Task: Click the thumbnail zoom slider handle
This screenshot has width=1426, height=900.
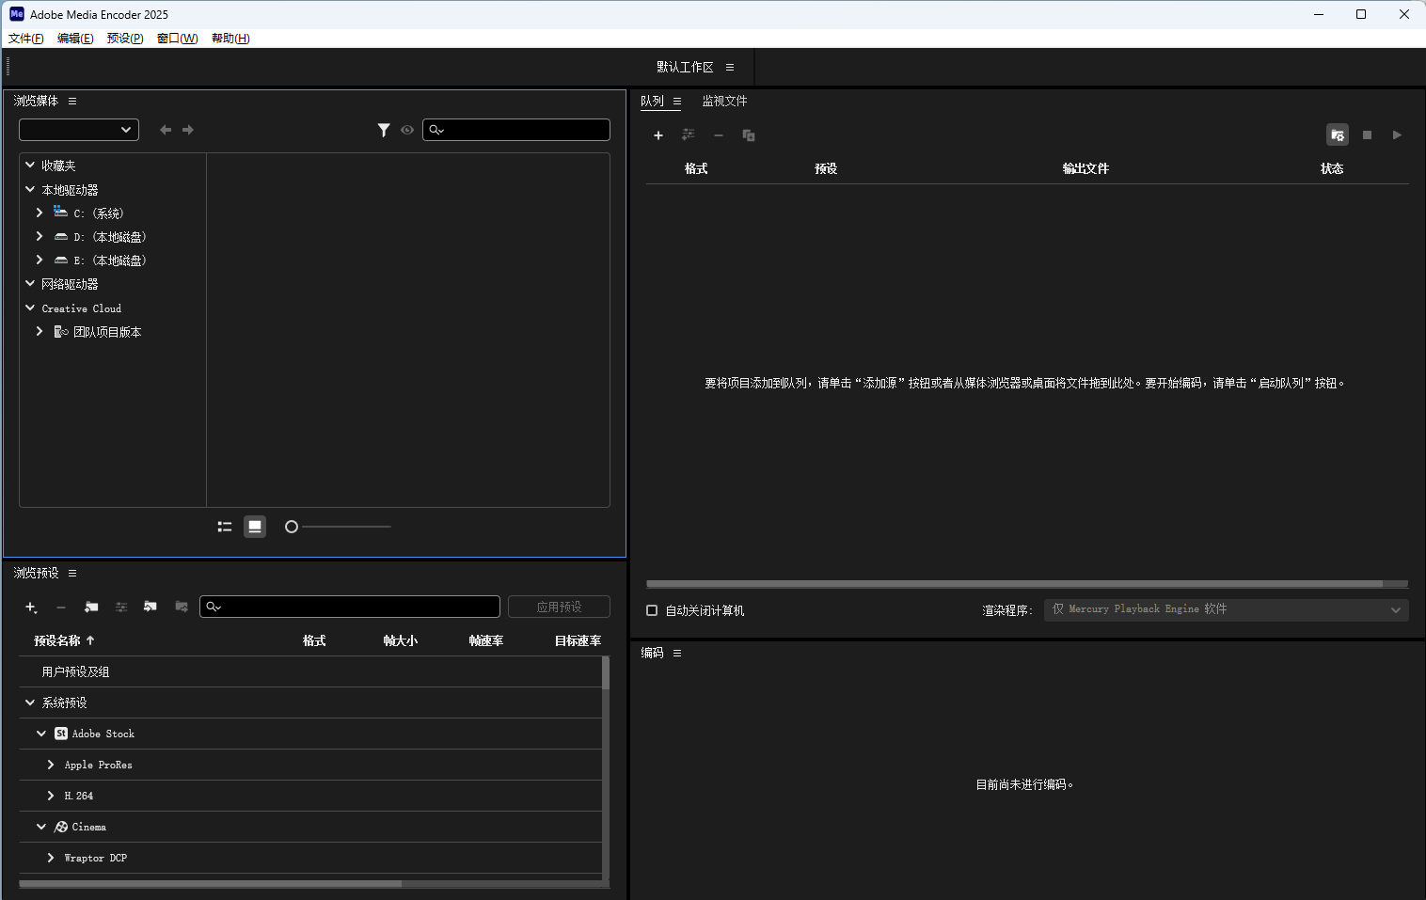Action: [292, 527]
